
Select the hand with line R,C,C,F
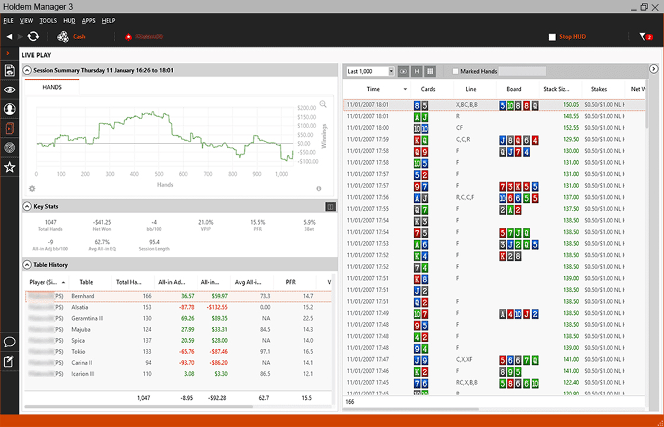[x=494, y=197]
